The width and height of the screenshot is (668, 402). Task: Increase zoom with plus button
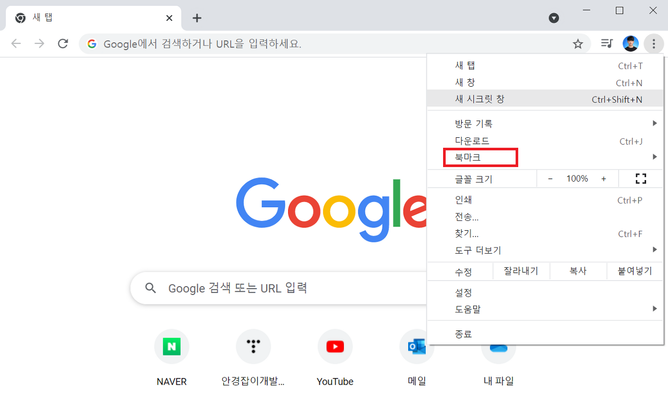pos(604,179)
